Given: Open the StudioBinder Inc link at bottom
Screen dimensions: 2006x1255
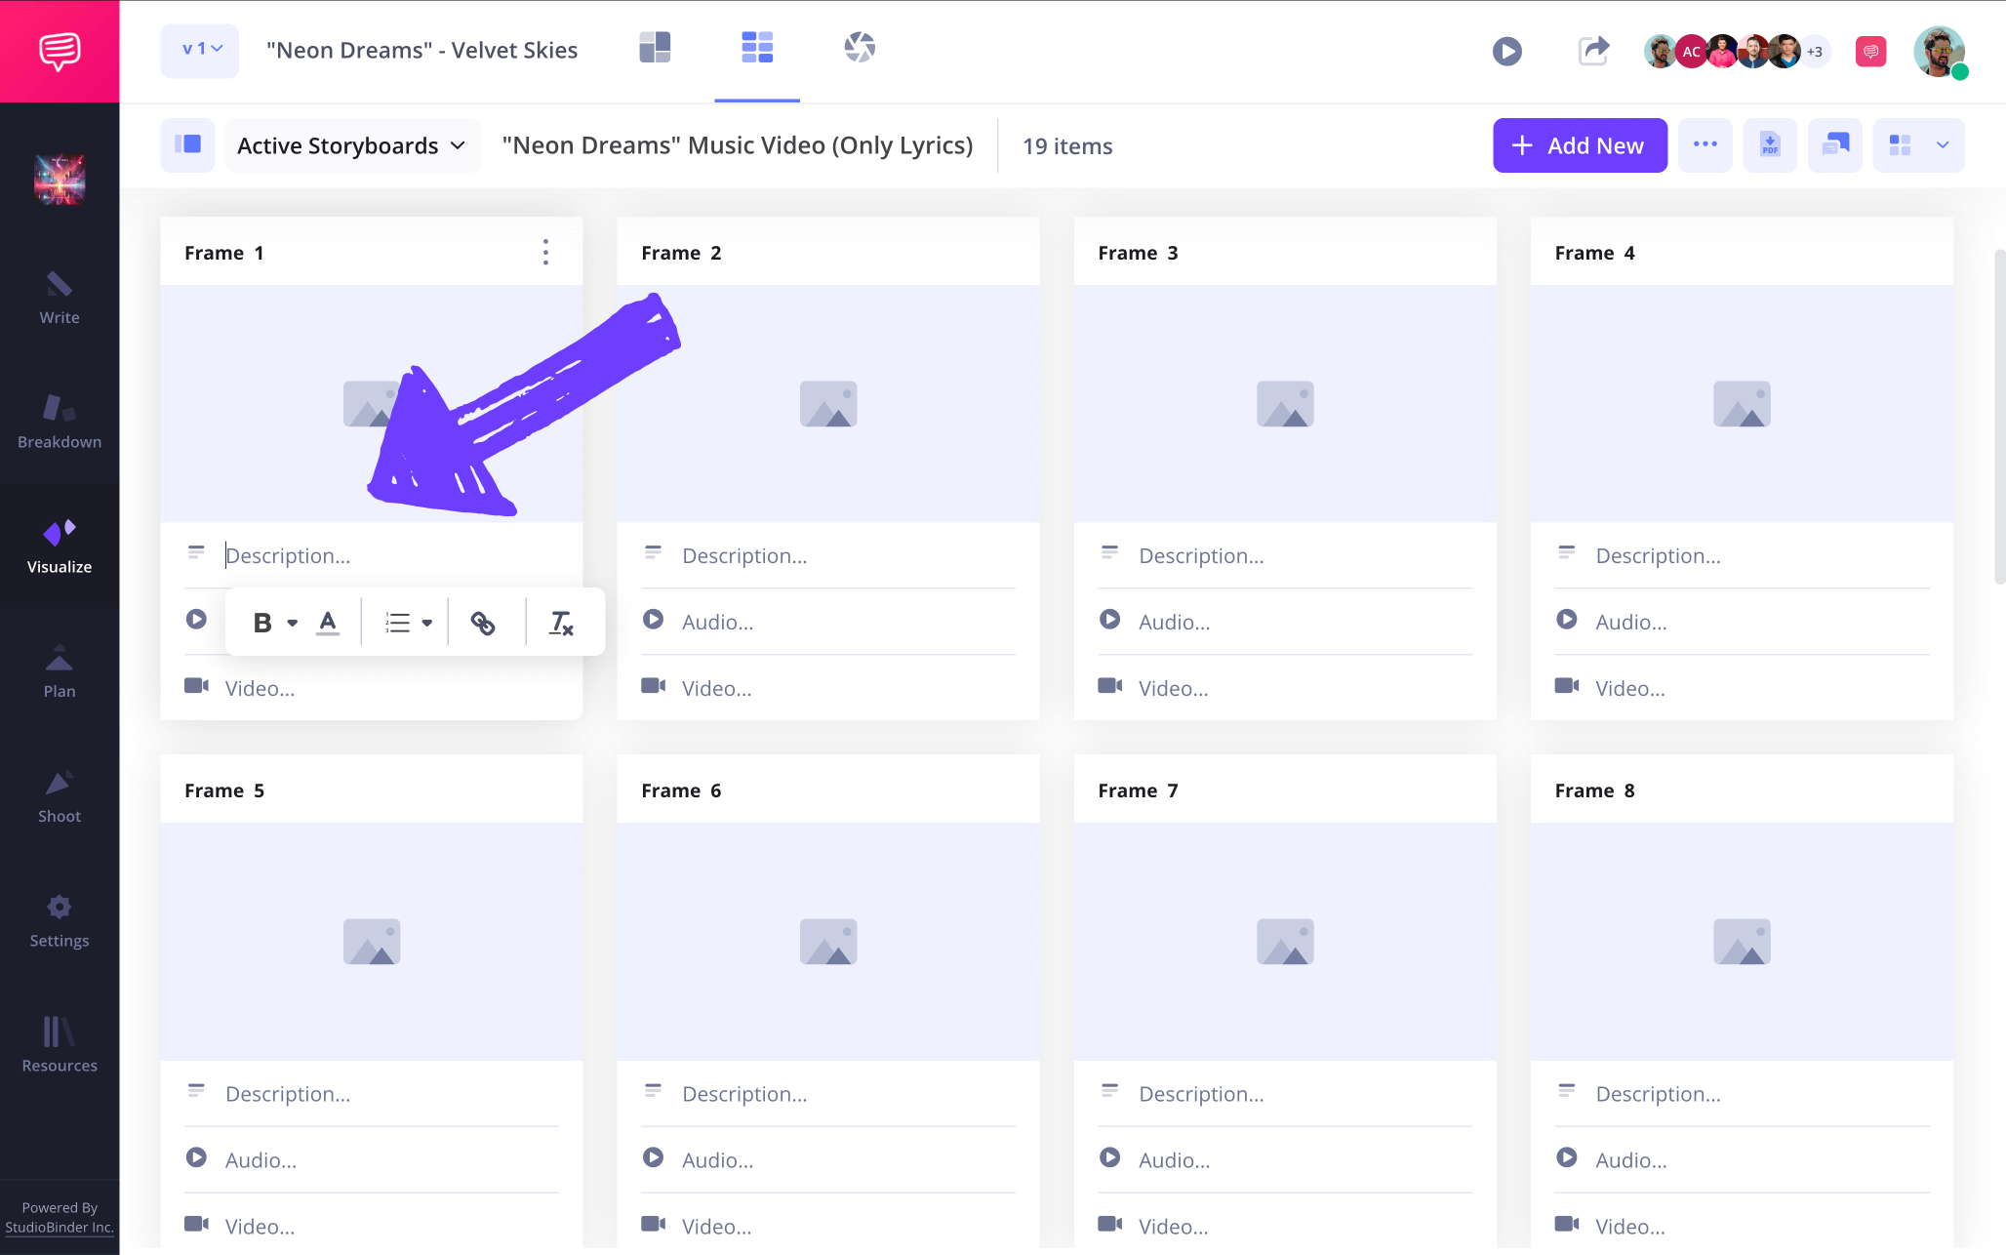Looking at the screenshot, I should [x=60, y=1227].
